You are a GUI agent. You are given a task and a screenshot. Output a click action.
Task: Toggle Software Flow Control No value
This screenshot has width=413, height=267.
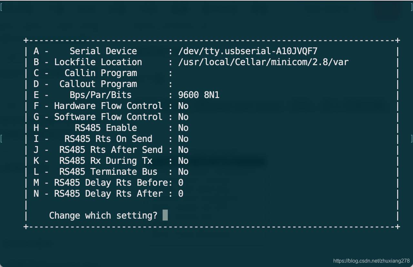pos(183,117)
